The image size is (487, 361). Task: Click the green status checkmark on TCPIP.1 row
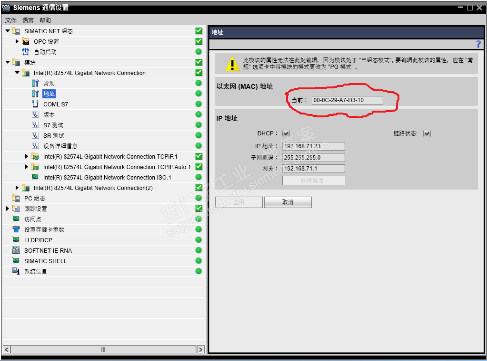[x=199, y=156]
